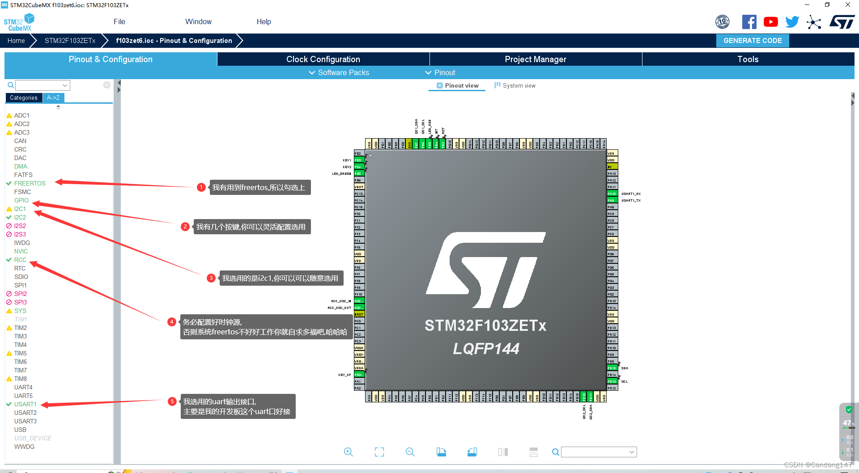Rotate the chip view counterclockwise

click(x=472, y=452)
